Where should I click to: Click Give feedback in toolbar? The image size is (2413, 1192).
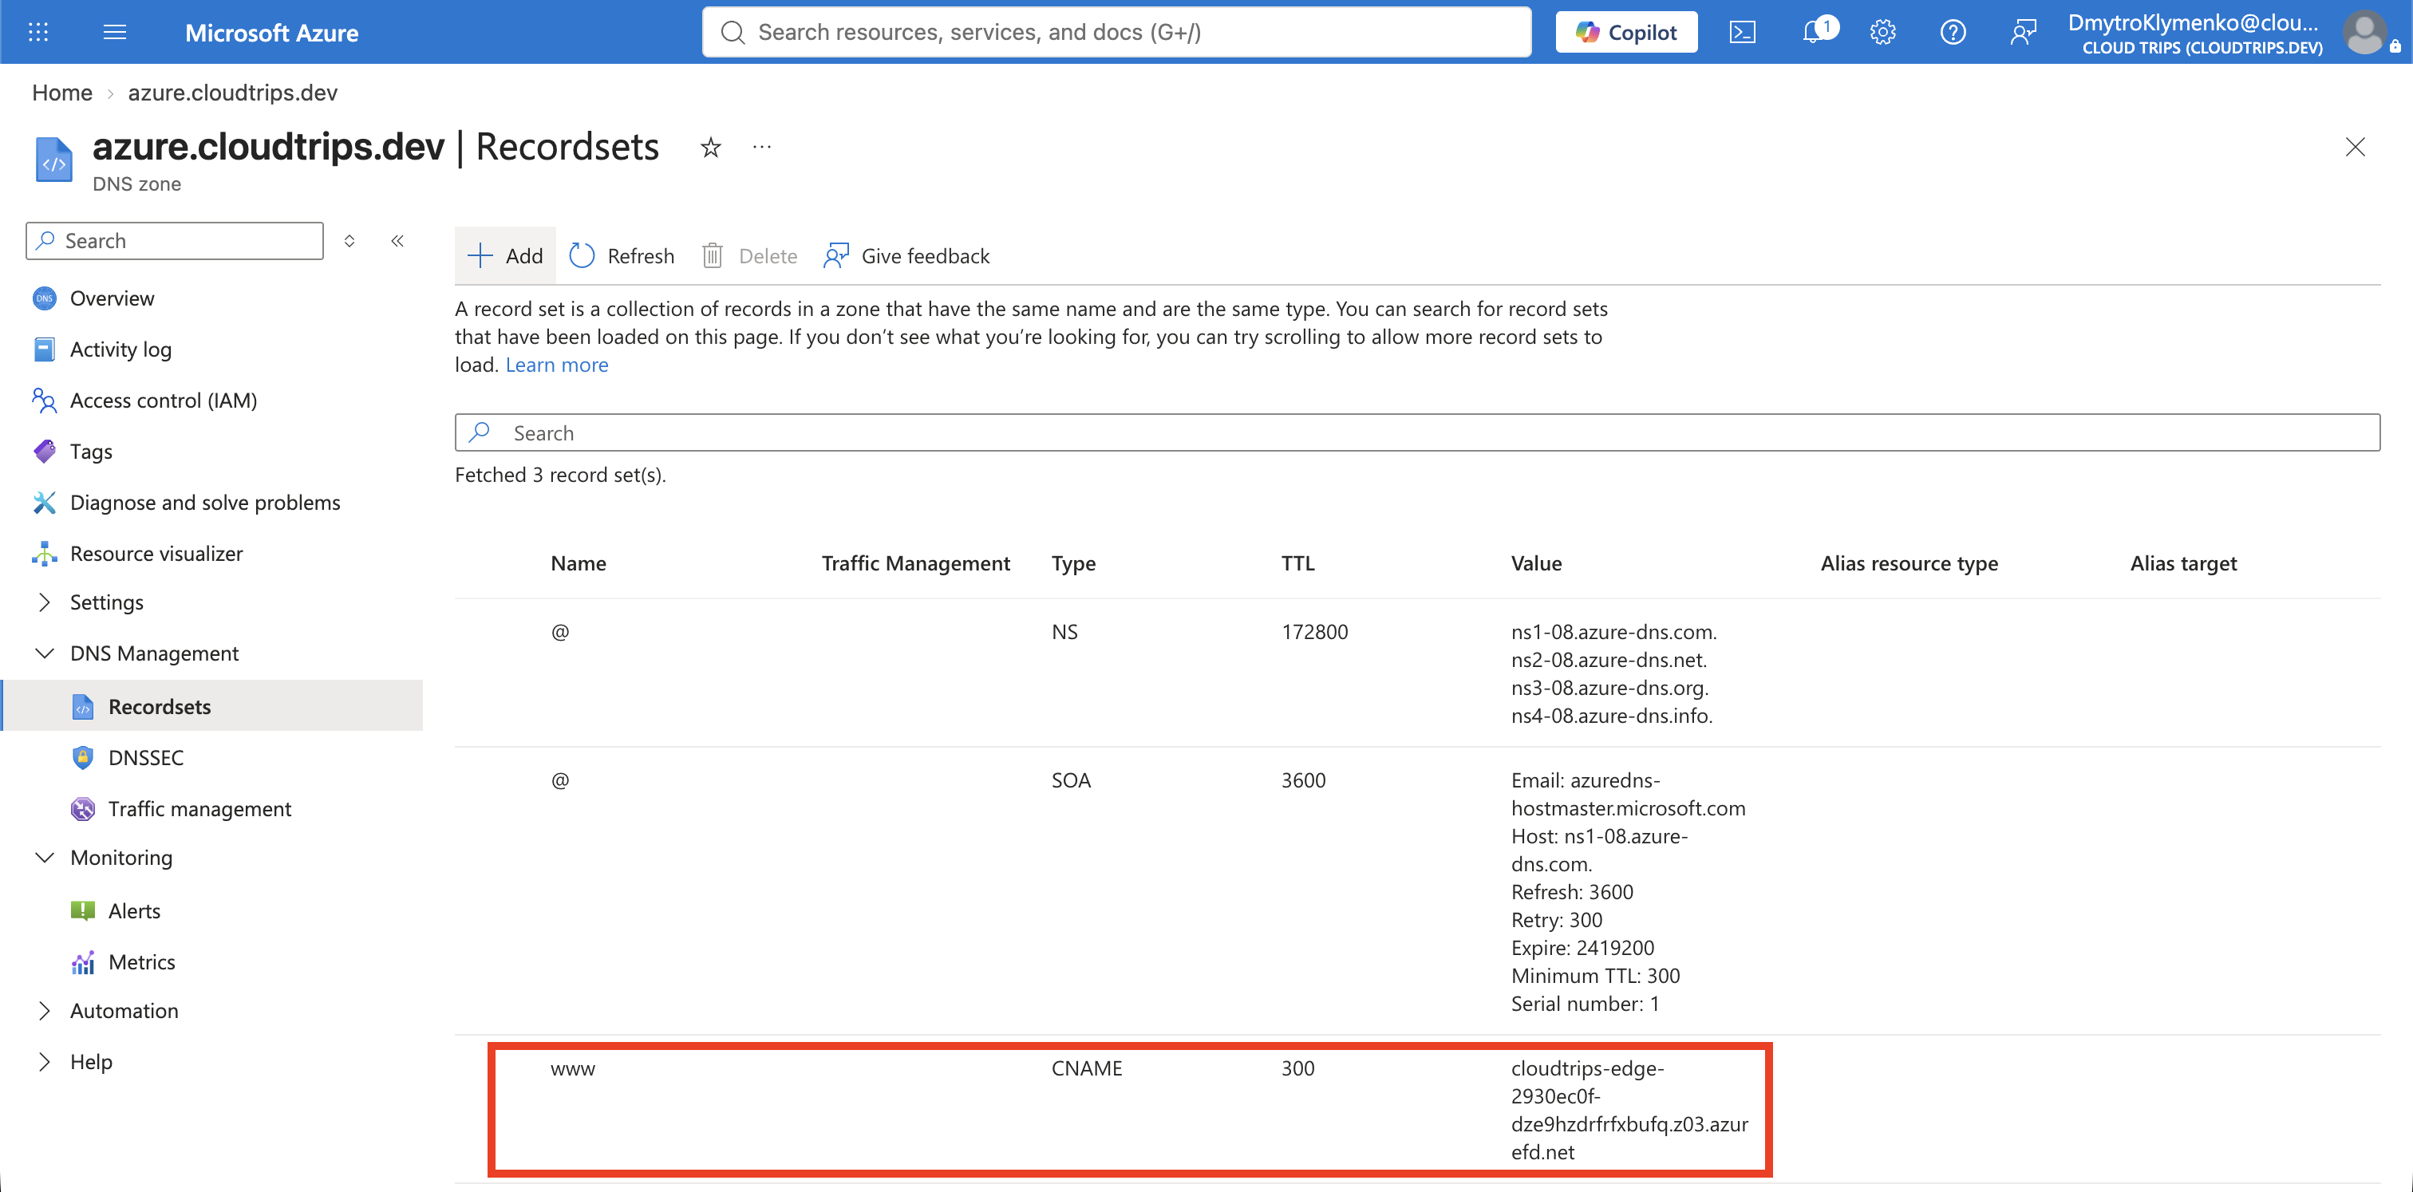(x=906, y=255)
